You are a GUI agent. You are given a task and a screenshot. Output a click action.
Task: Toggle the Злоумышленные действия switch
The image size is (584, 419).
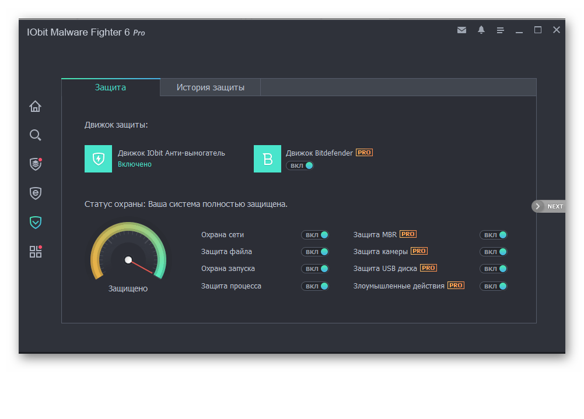click(494, 286)
